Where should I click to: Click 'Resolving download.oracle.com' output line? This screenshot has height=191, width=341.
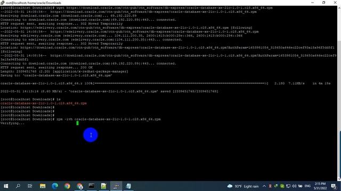[x=69, y=16]
